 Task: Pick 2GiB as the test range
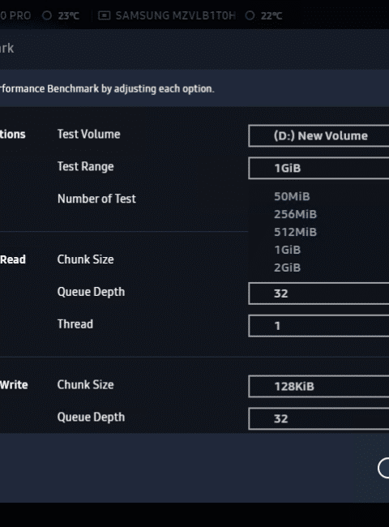[x=287, y=268]
